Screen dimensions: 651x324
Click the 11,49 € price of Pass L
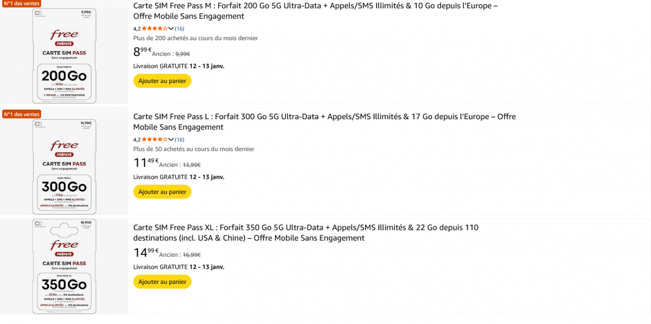pos(145,163)
